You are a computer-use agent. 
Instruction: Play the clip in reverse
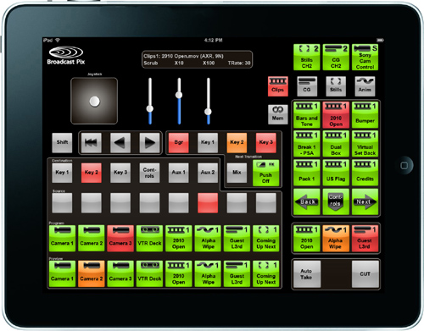(120, 143)
